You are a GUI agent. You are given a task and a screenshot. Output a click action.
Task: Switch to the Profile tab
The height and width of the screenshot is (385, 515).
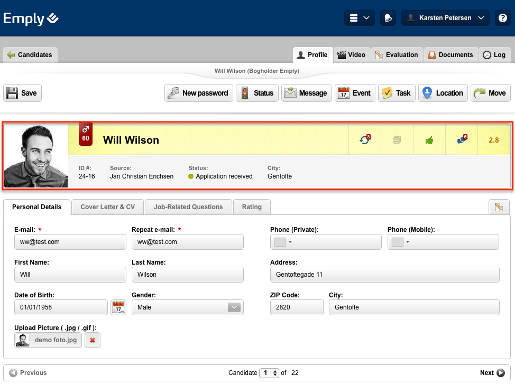point(312,55)
